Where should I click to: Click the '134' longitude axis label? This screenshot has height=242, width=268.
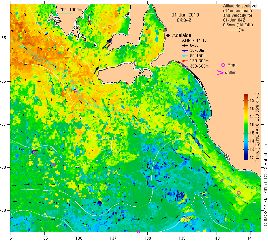[10, 238]
